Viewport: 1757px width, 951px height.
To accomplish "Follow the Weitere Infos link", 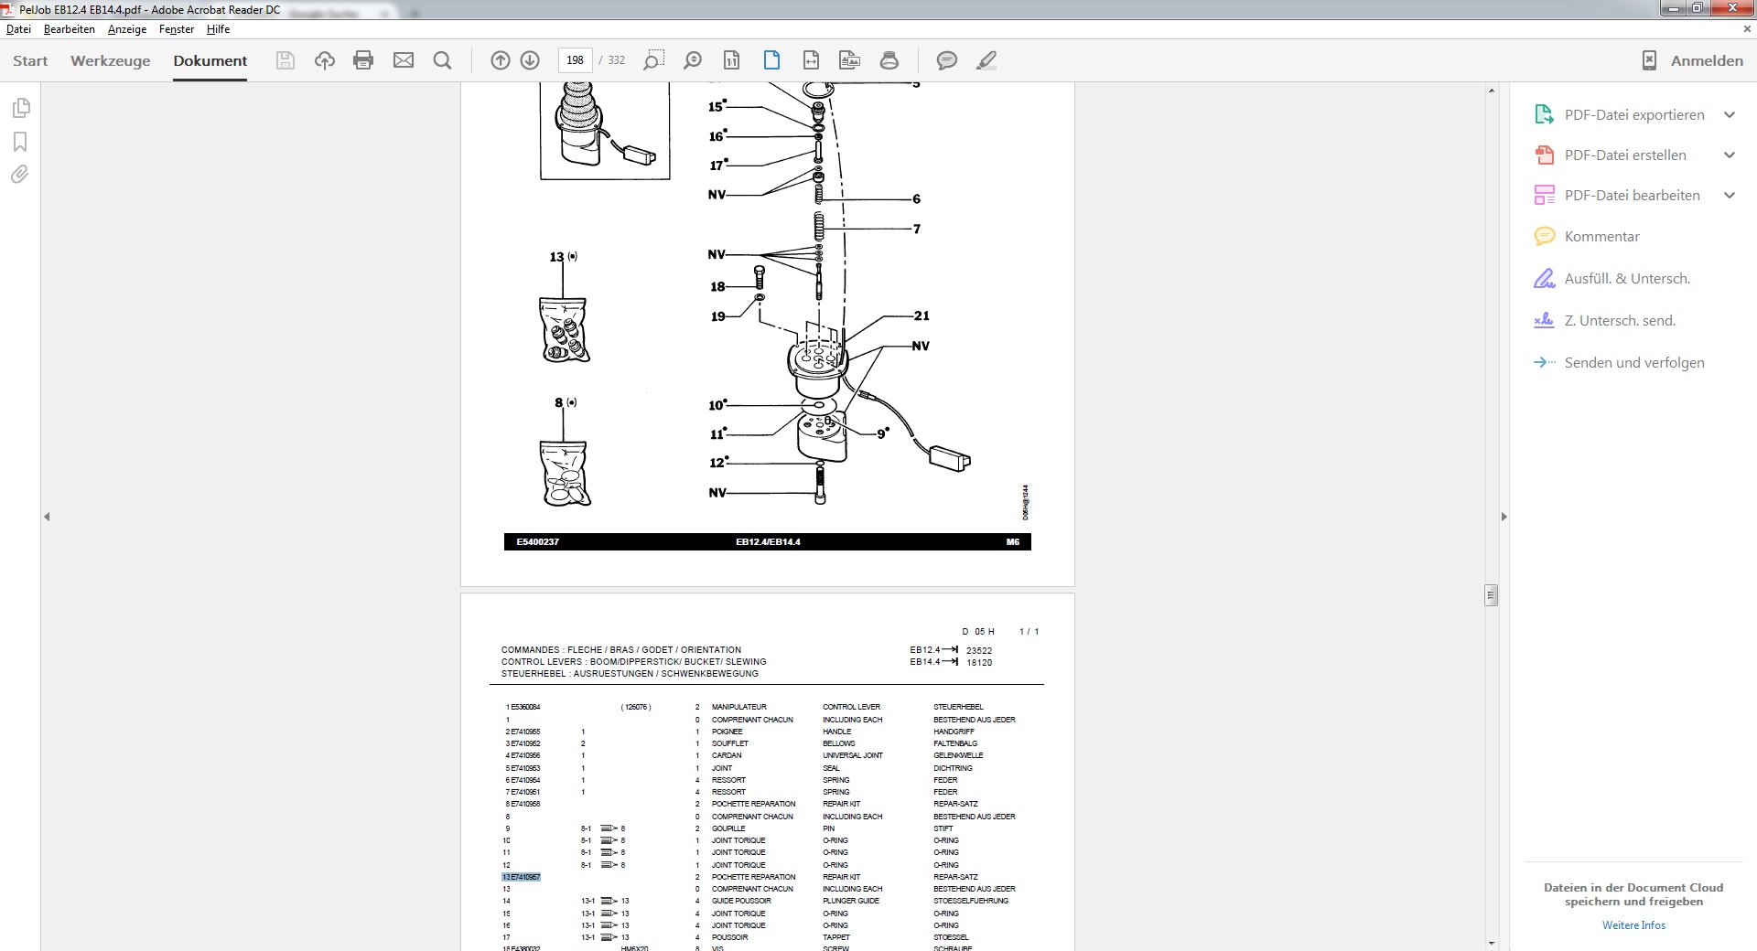I will (x=1633, y=925).
